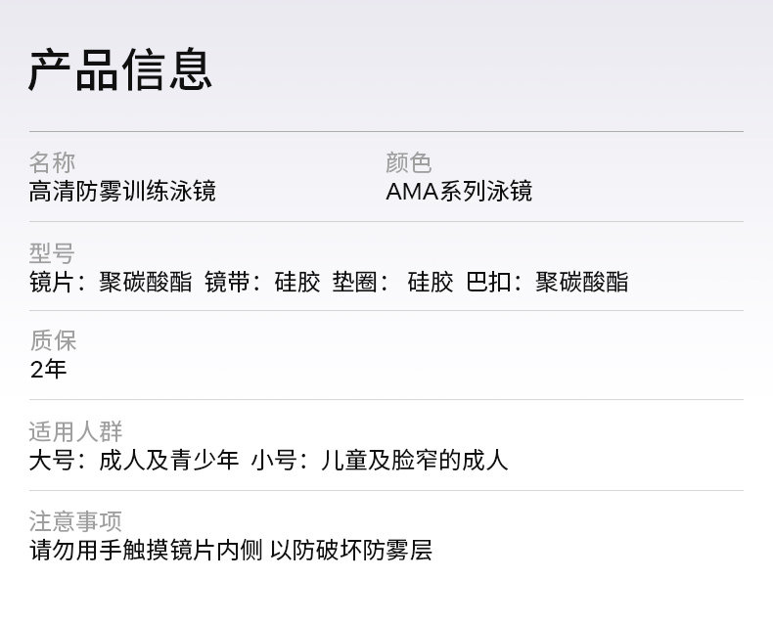Select the 颜色 field label

408,162
